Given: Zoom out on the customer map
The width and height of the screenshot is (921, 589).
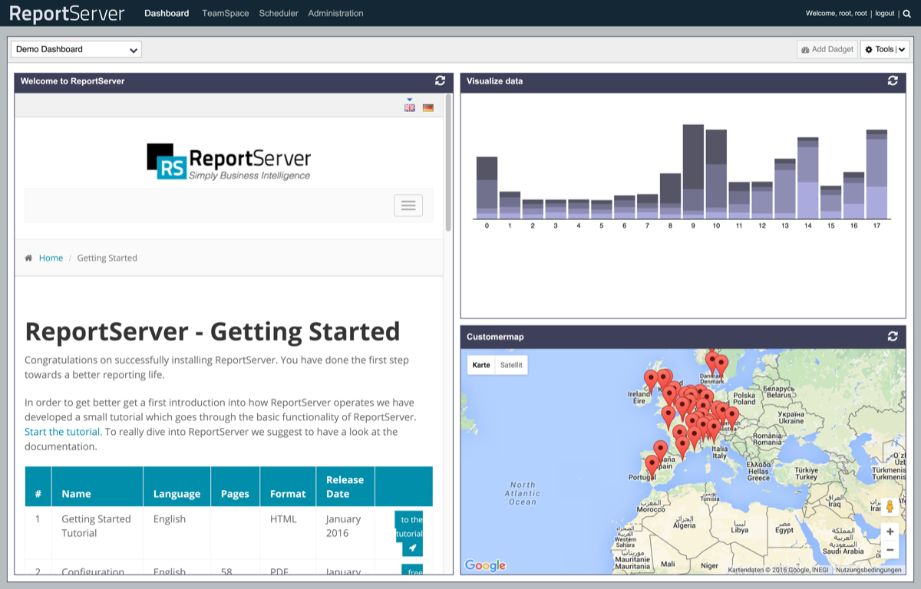Looking at the screenshot, I should (890, 550).
